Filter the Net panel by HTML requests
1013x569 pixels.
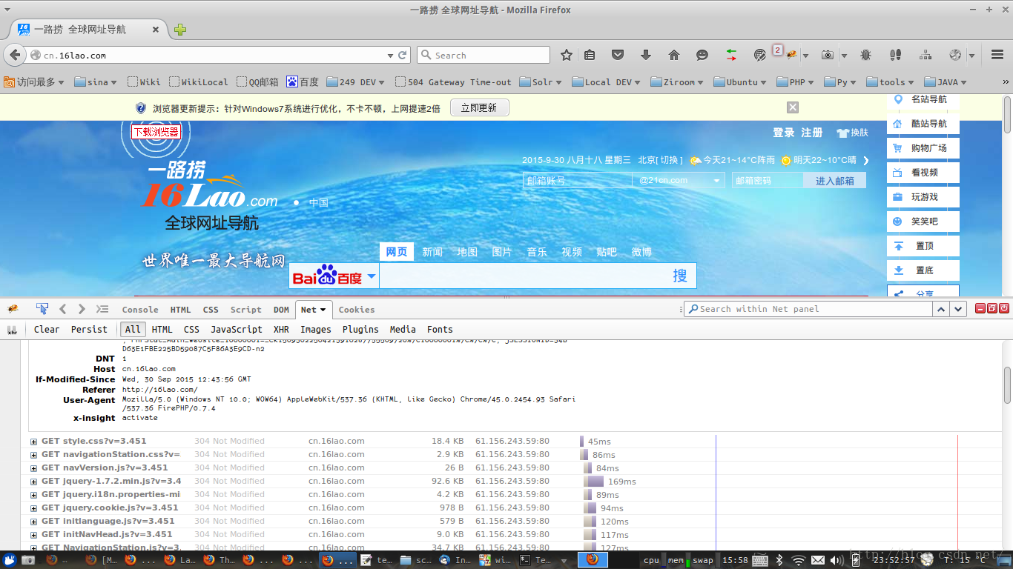(162, 330)
